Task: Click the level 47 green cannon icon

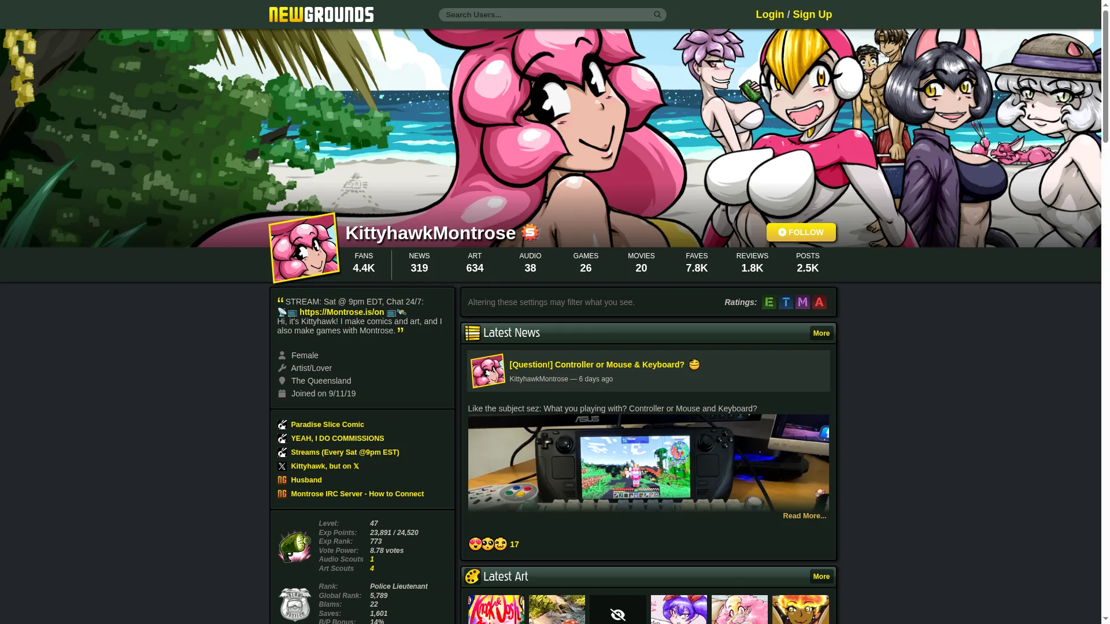Action: tap(295, 547)
